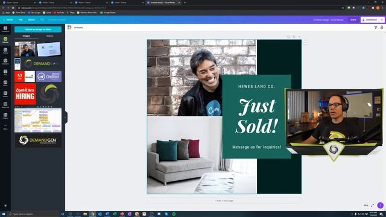Select the DEMANDGEN logo thumbnail
386x217 pixels.
click(x=38, y=140)
